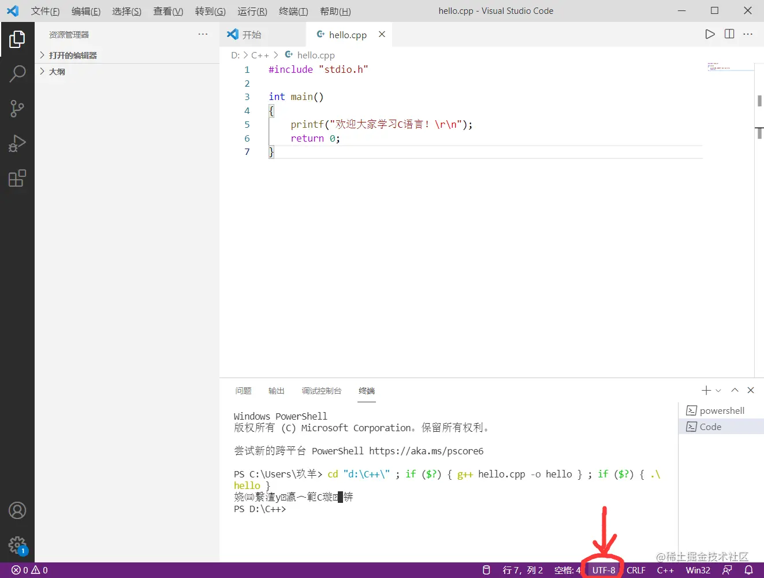Open the Source Control view
The image size is (764, 578).
[17, 109]
